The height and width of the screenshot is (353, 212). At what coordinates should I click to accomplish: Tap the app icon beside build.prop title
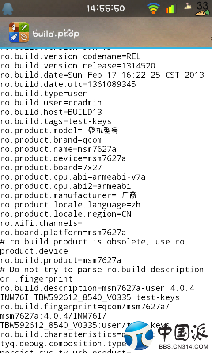19,32
